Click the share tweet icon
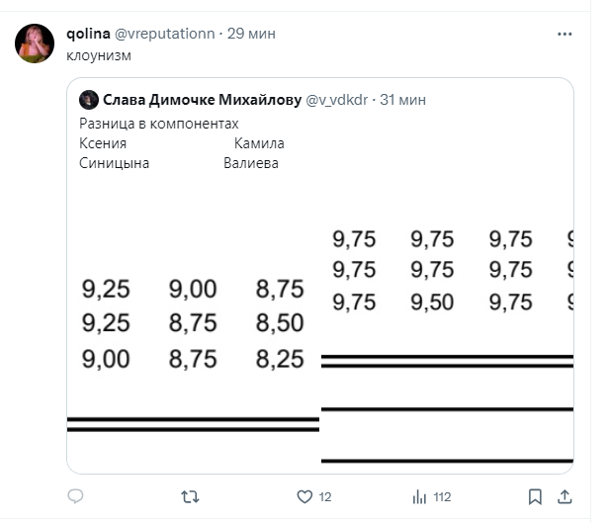The width and height of the screenshot is (606, 523). pyautogui.click(x=565, y=495)
